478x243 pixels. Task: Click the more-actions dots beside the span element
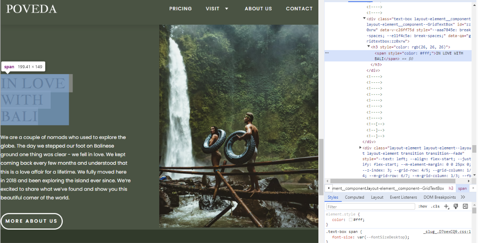(326, 53)
